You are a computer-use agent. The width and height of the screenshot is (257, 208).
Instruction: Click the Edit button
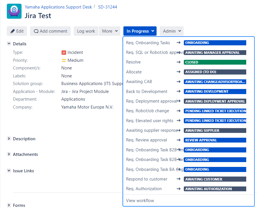click(17, 31)
